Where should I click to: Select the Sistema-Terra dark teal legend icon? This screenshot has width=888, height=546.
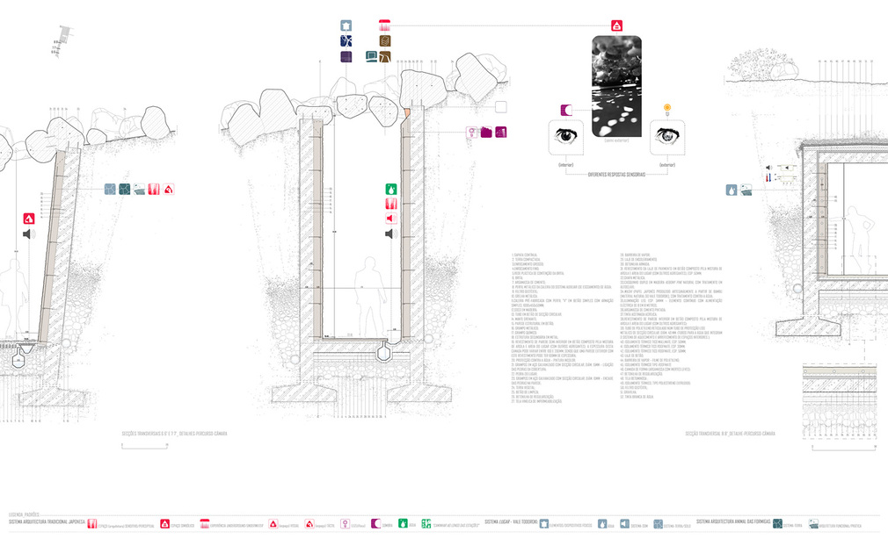[x=777, y=524]
